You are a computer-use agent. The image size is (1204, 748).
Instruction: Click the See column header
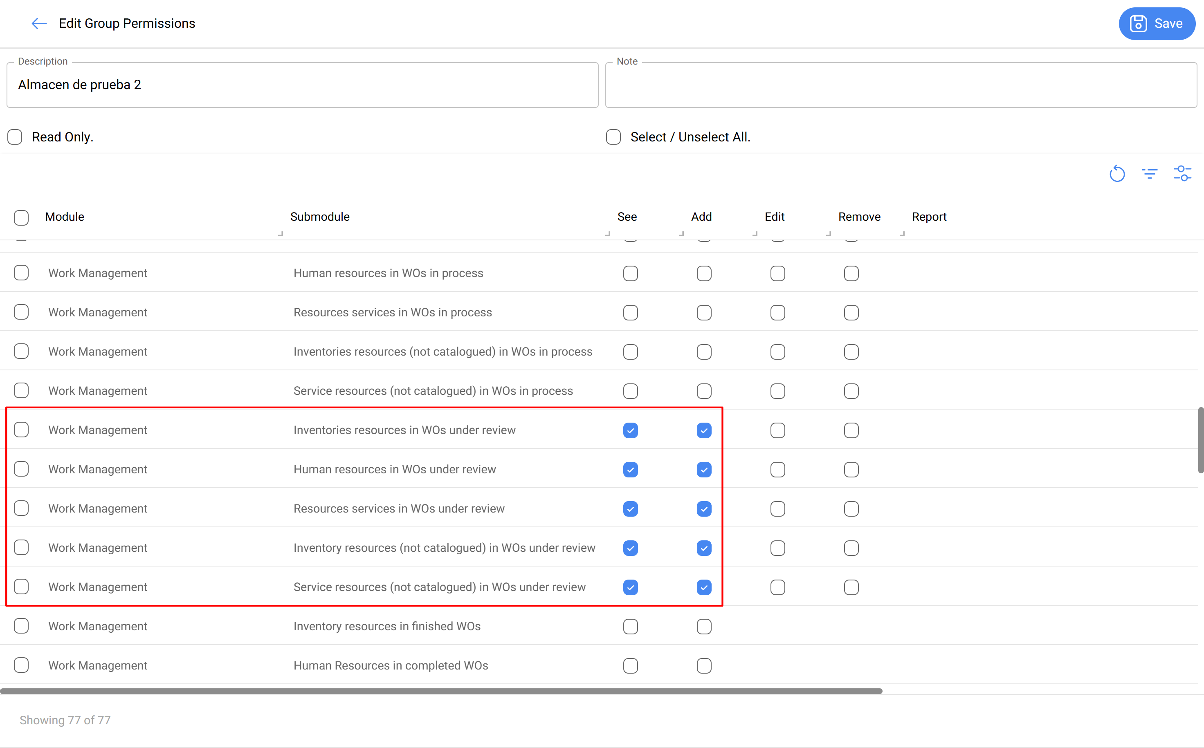point(627,217)
